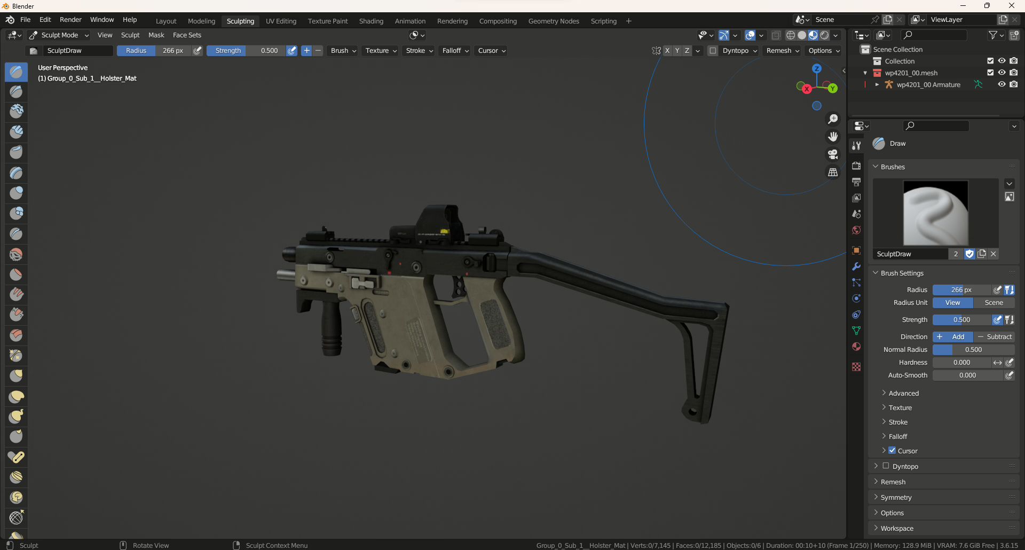Open Material properties tab icon

point(856,347)
